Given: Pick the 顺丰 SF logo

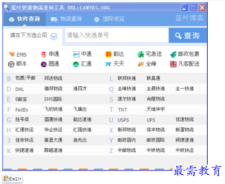Looking at the screenshot, I should point(11,64).
